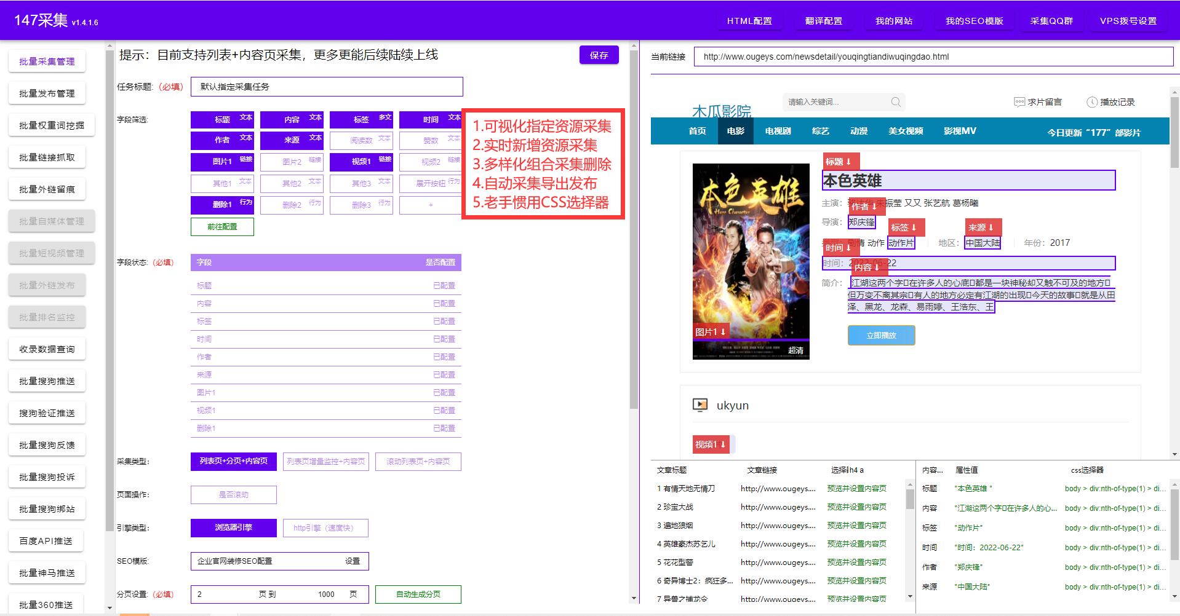Open 批量搜狗推送 in sidebar
1180x616 pixels.
coord(47,381)
